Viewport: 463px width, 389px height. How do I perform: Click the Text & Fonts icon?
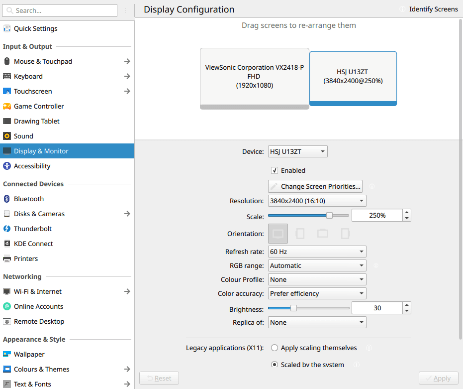pos(7,384)
